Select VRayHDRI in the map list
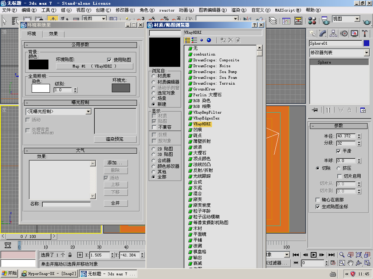Image resolution: width=373 pixels, height=279 pixels. coord(202,124)
